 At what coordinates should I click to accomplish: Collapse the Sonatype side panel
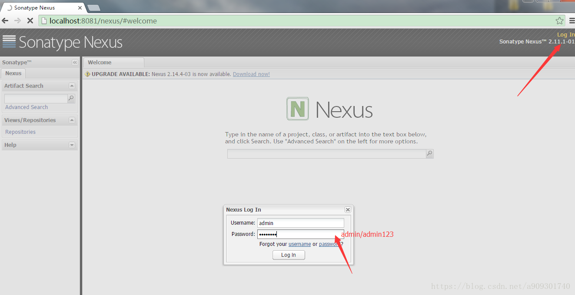(x=74, y=63)
